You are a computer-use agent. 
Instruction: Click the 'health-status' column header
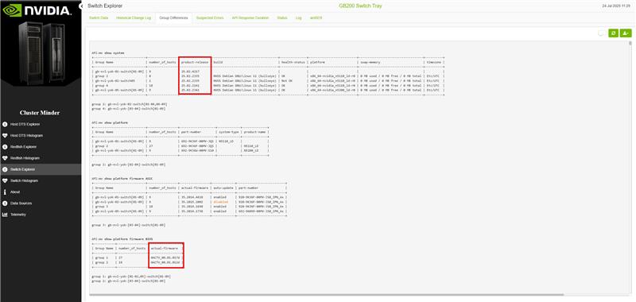click(293, 63)
